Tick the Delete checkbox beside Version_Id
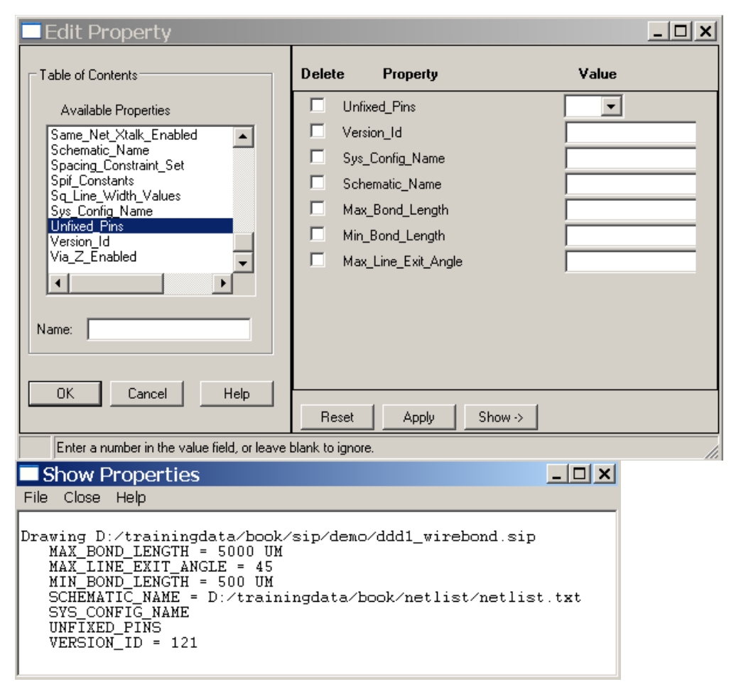 [317, 131]
